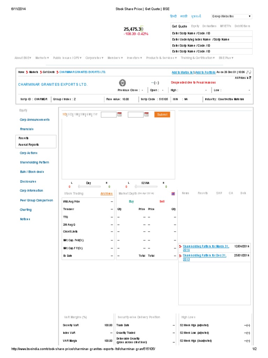The height and width of the screenshot is (358, 268).
Task: Click Add to Portfolio link
Action: coord(205,72)
